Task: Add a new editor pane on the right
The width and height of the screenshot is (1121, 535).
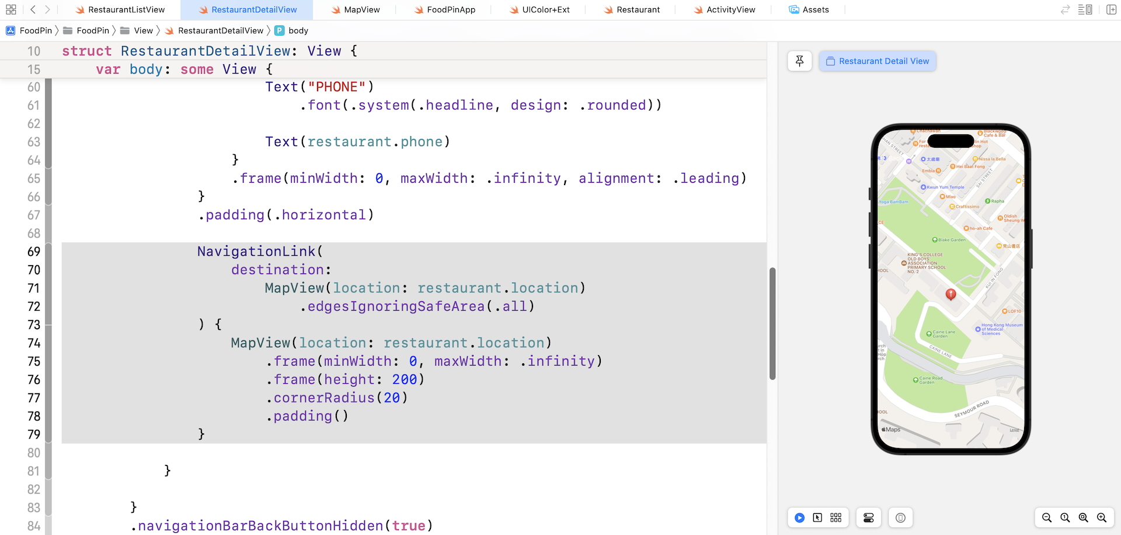Action: point(1111,9)
